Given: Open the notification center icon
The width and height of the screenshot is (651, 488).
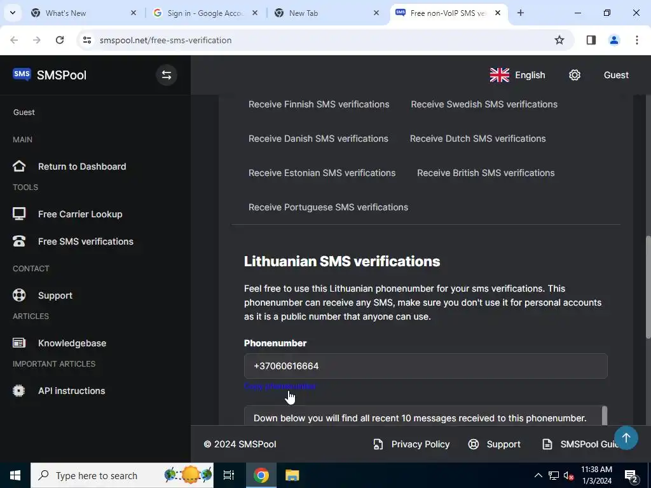Looking at the screenshot, I should pos(631,475).
